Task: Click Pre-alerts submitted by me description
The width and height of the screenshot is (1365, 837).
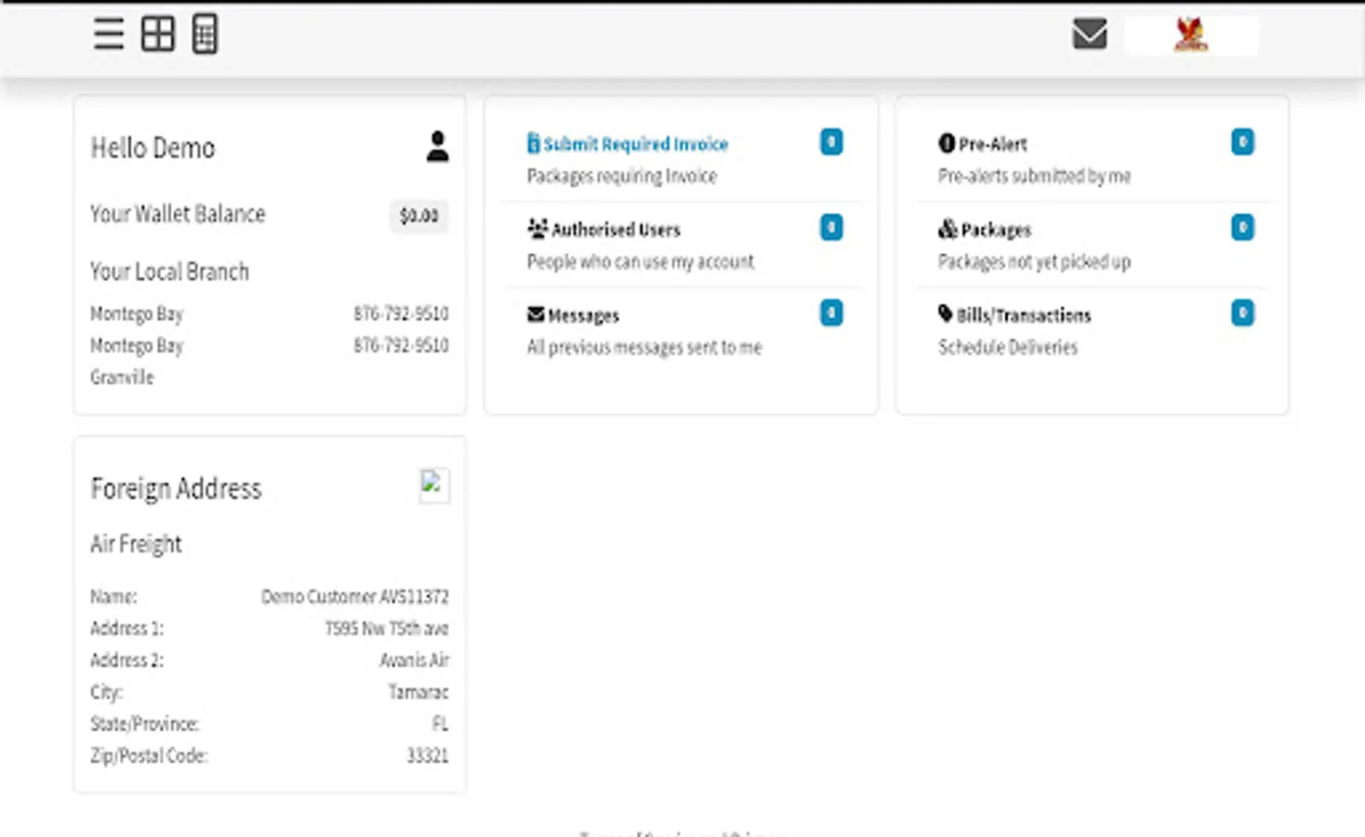Action: point(1034,176)
